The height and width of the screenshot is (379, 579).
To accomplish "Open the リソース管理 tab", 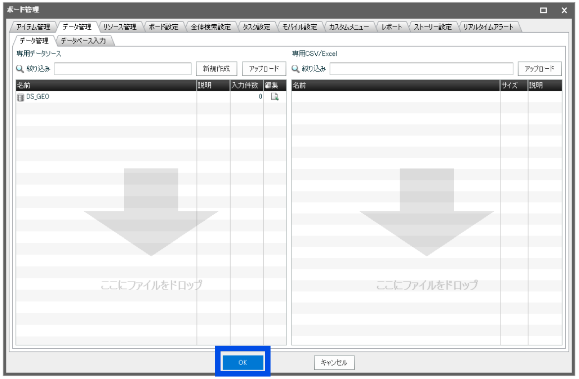I will pos(120,27).
